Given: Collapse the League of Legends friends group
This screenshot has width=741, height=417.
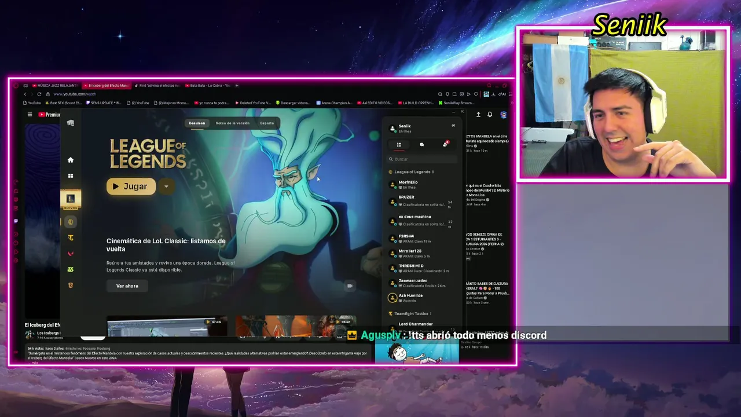Looking at the screenshot, I should point(414,172).
